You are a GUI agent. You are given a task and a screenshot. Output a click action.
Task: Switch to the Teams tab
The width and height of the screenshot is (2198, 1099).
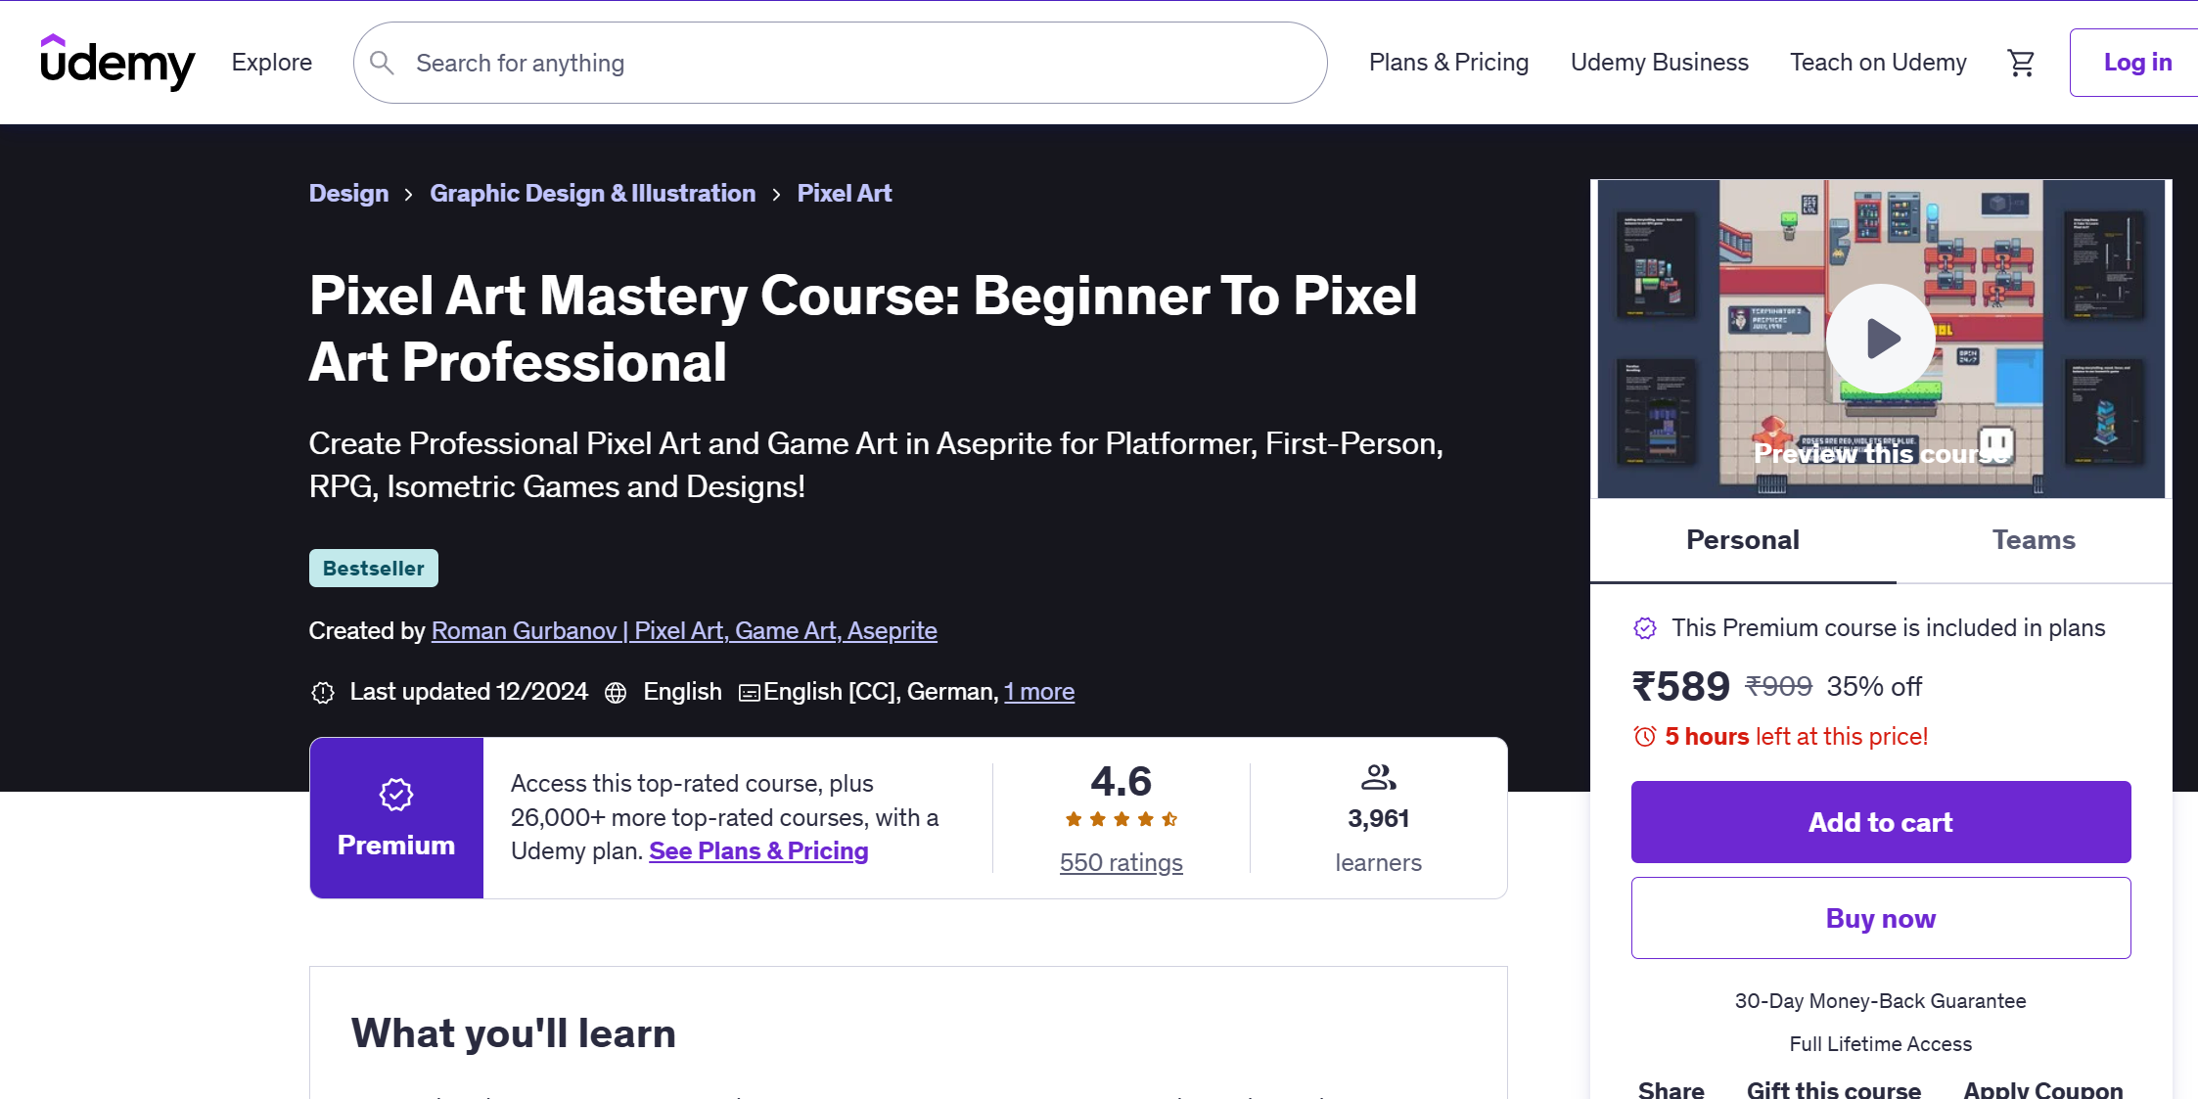coord(2034,540)
